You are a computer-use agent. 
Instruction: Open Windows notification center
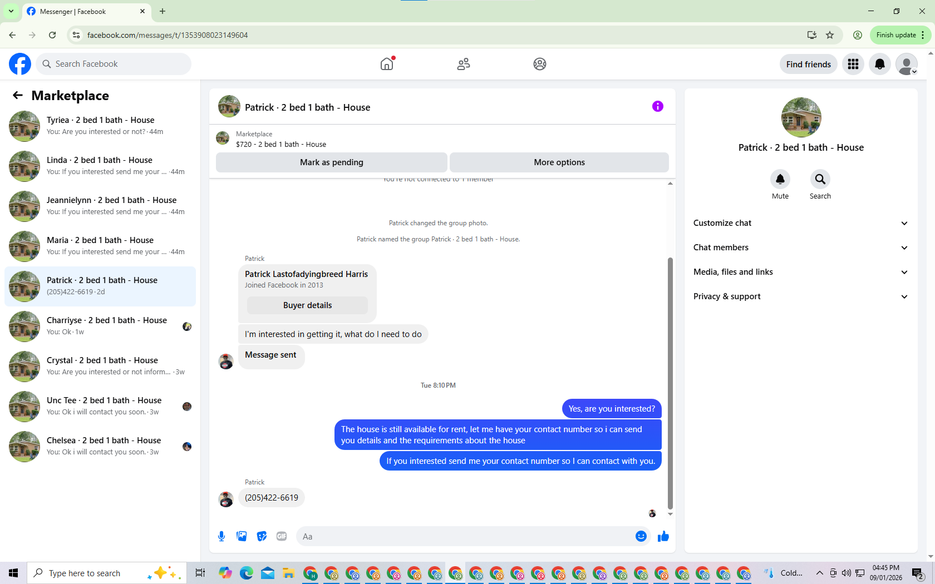918,573
